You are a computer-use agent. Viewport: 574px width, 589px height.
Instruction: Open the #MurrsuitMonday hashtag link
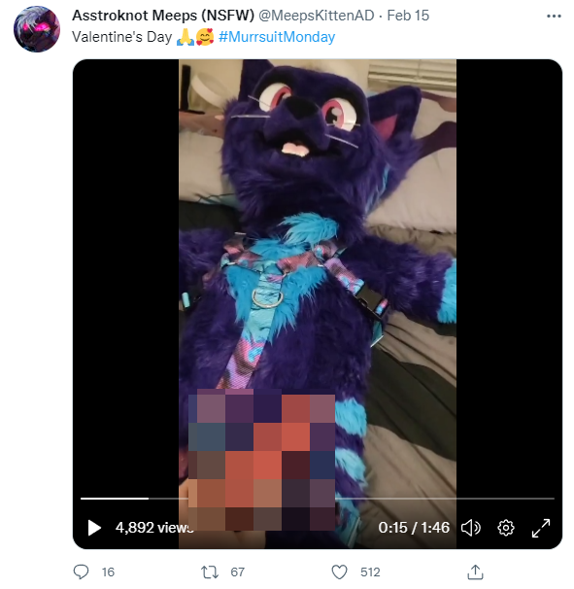pyautogui.click(x=277, y=37)
